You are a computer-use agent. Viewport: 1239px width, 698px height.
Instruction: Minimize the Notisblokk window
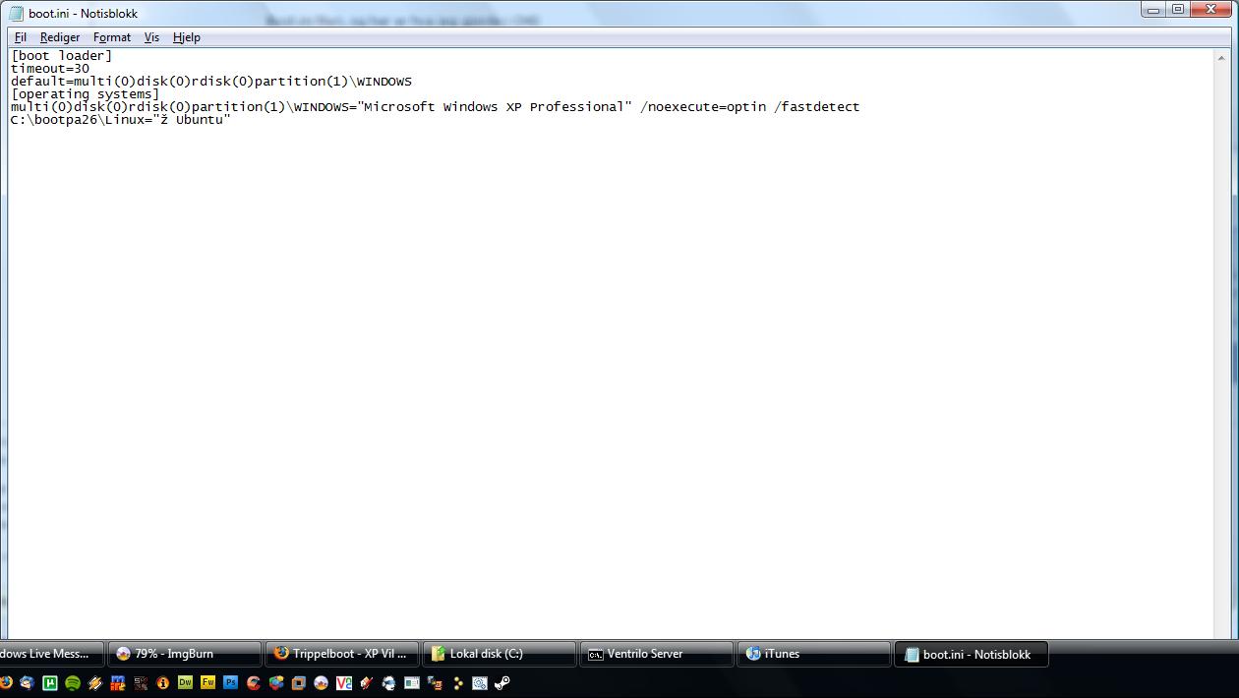[1152, 9]
